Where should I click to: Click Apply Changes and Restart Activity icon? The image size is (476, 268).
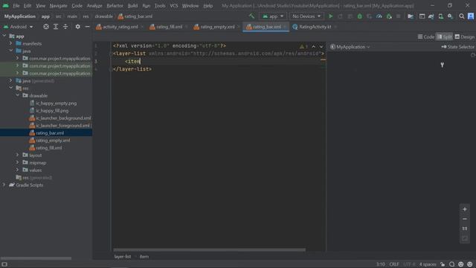pos(341,16)
